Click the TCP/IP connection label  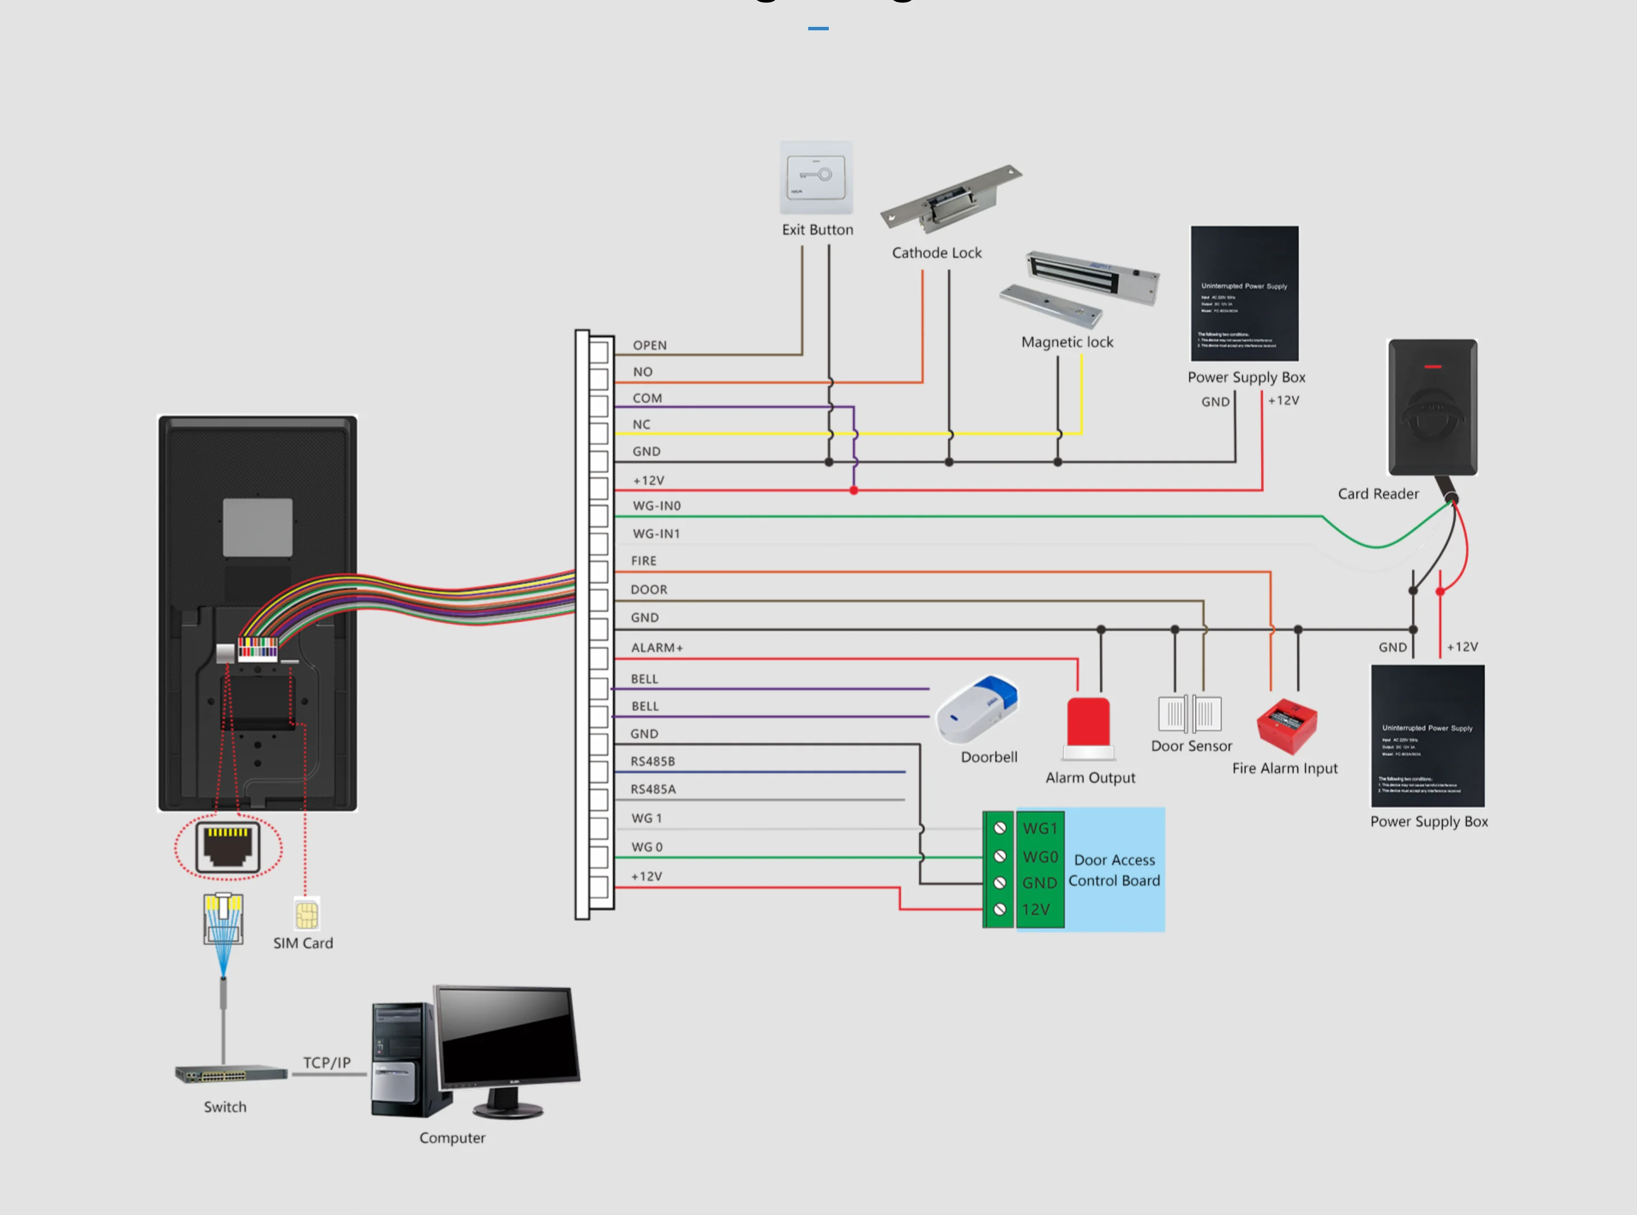pos(327,1063)
